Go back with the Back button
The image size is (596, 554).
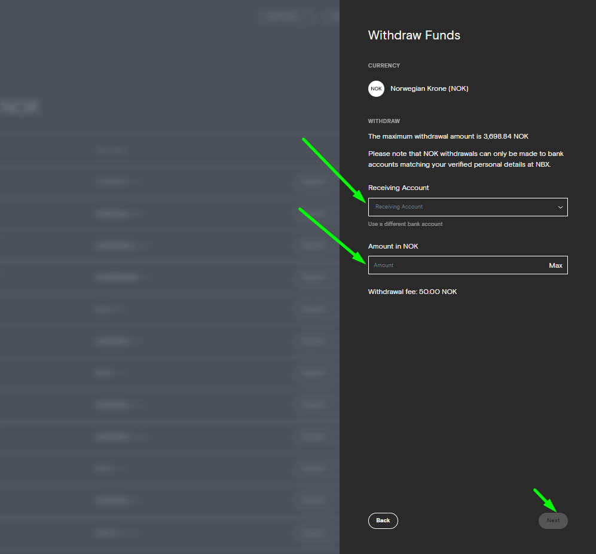coord(383,521)
